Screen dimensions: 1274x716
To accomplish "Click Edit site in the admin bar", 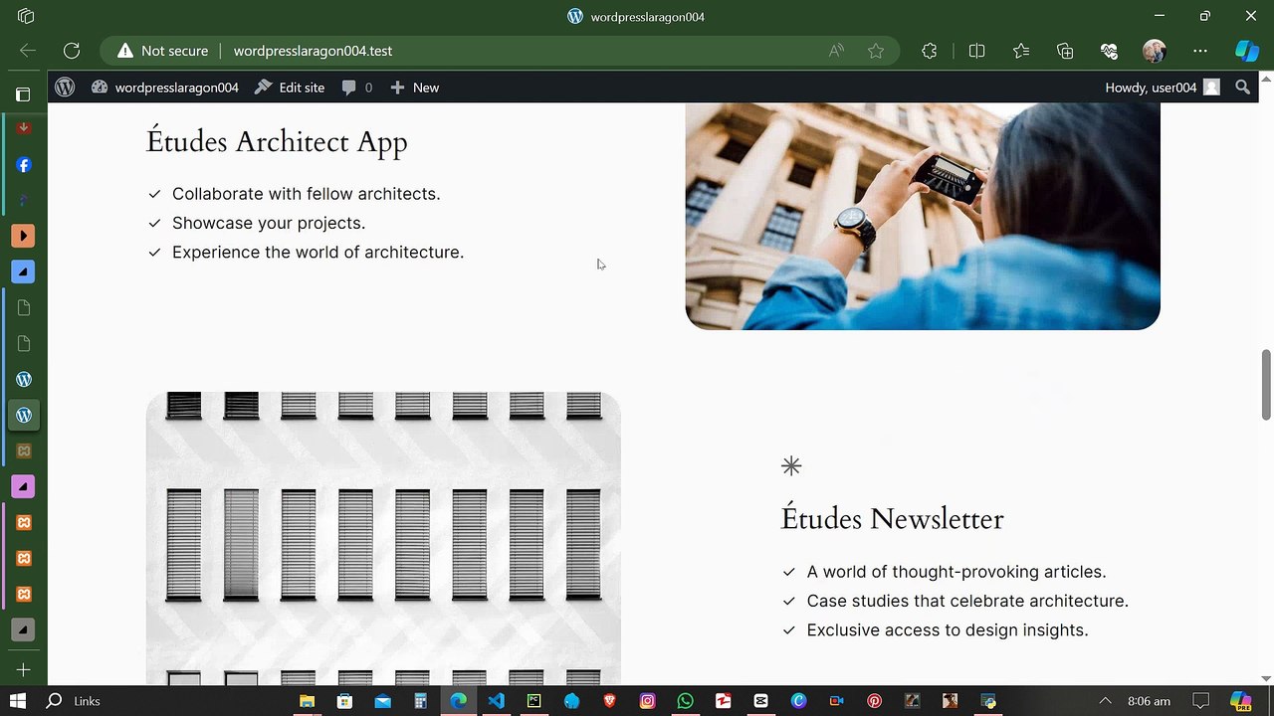I will (290, 88).
